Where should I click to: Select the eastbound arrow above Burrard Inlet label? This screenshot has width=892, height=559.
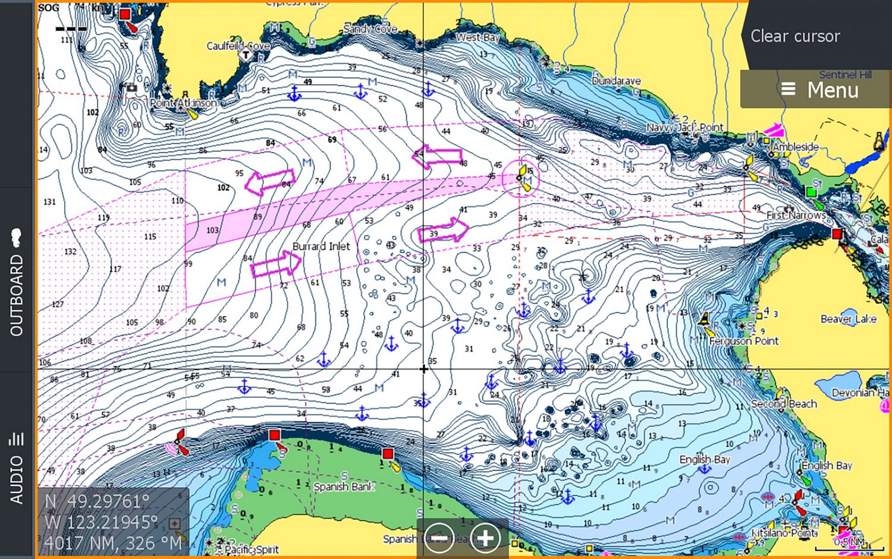(x=443, y=230)
